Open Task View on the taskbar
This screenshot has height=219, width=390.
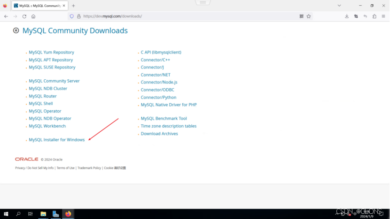31,214
